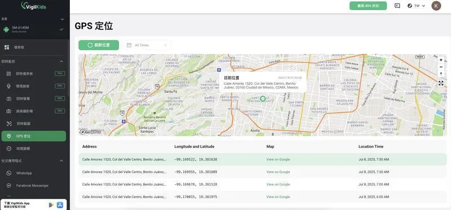This screenshot has width=451, height=210.
Task: Open the dashboard menu item
Action: point(34,47)
